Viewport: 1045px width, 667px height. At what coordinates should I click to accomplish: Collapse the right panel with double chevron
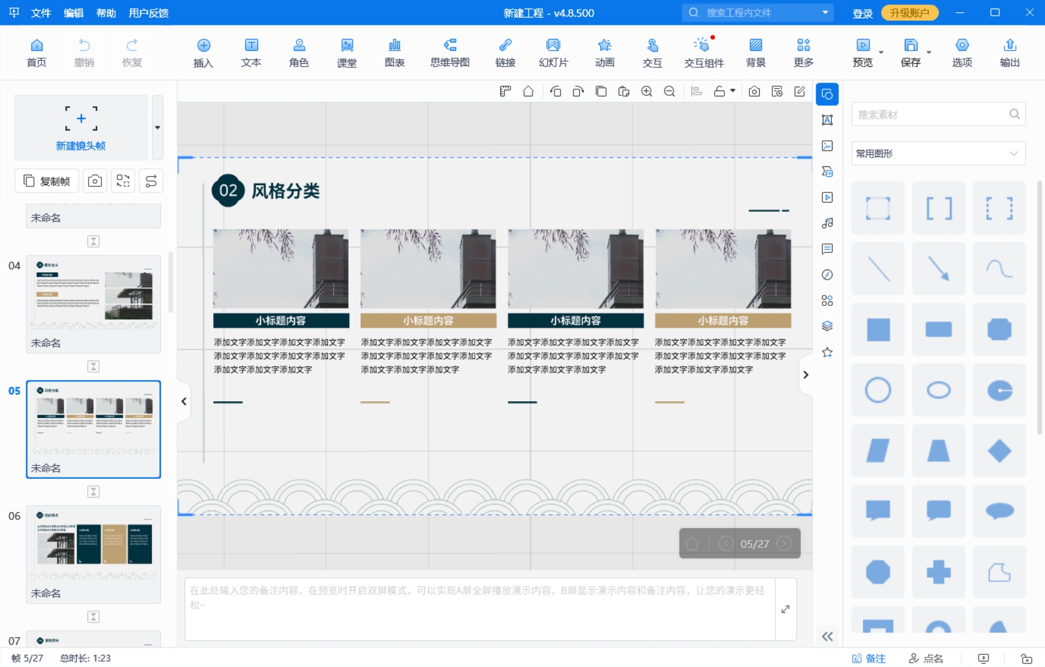pyautogui.click(x=827, y=637)
